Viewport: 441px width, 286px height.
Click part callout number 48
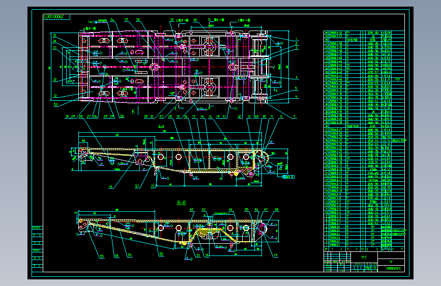[276, 210]
